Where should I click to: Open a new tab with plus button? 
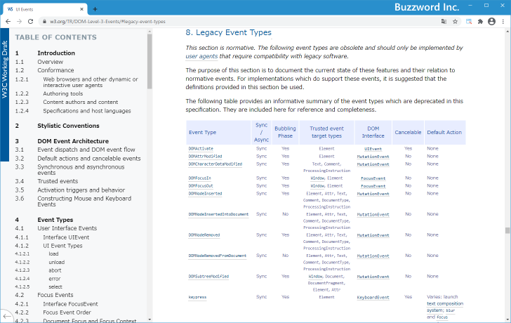click(95, 9)
